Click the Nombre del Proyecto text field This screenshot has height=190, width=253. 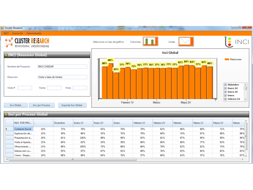click(x=62, y=66)
